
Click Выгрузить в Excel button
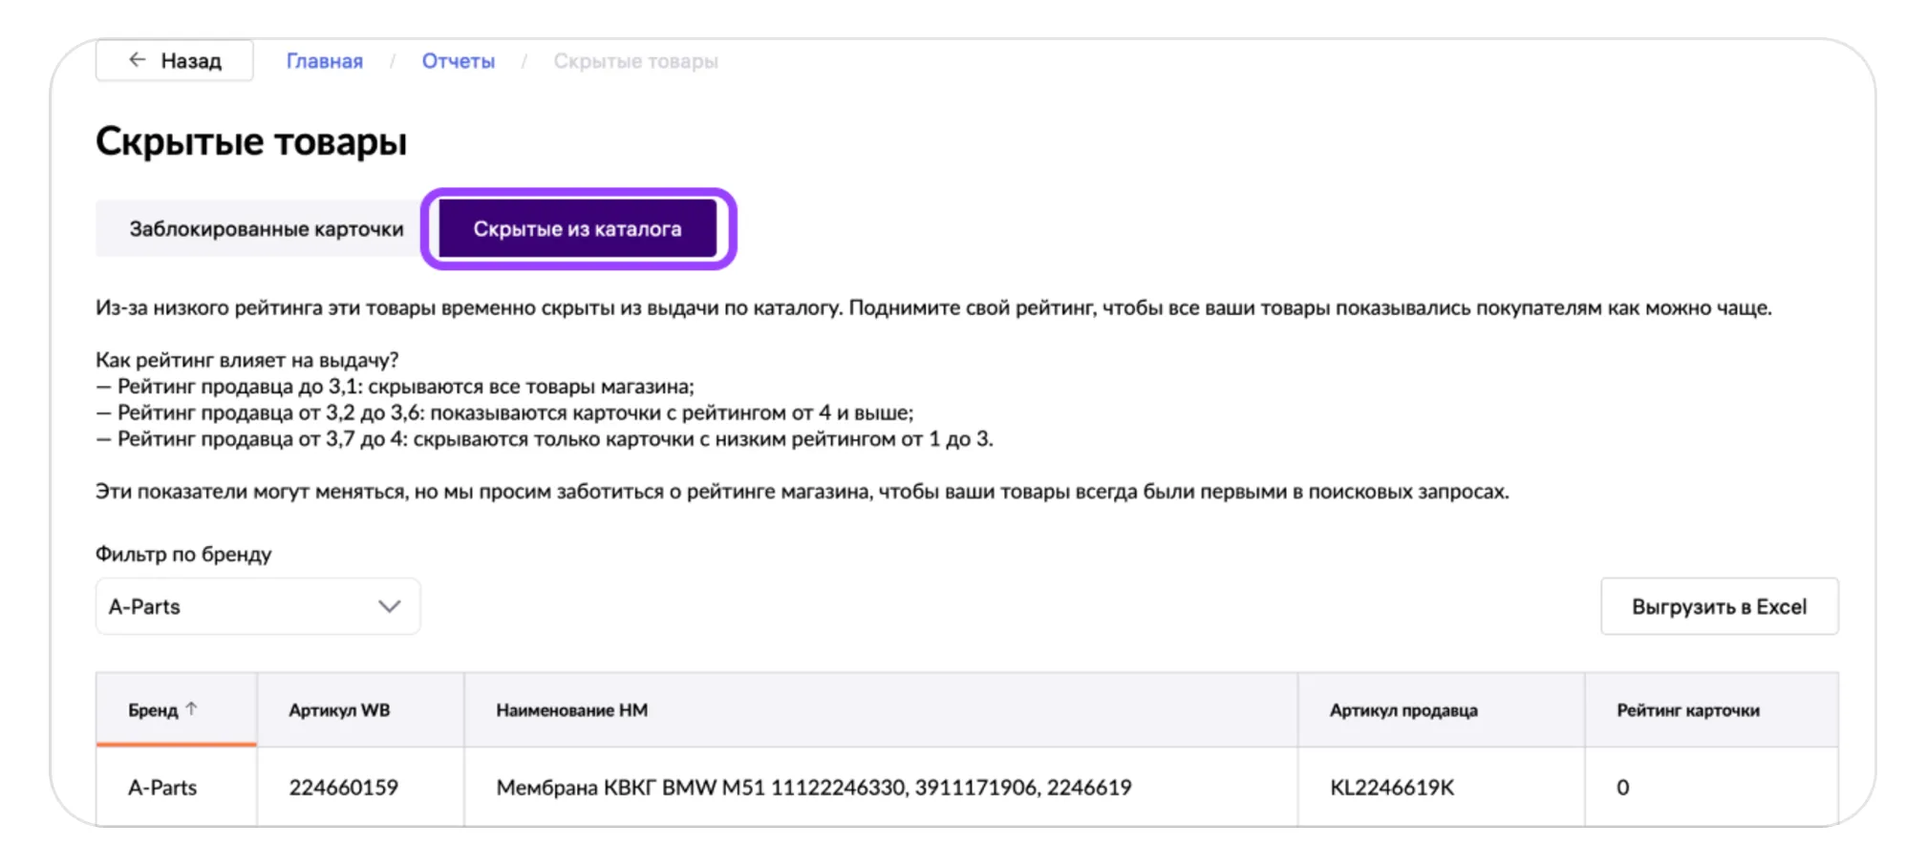coord(1719,606)
